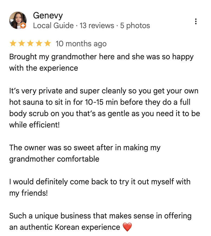Click the fifth rating star
The width and height of the screenshot is (211, 236).
[47, 44]
